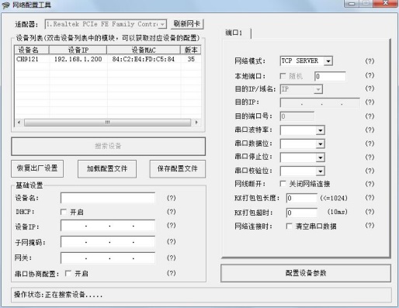
Task: Toggle 关闭网络连接 checkbox
Action: (x=283, y=184)
